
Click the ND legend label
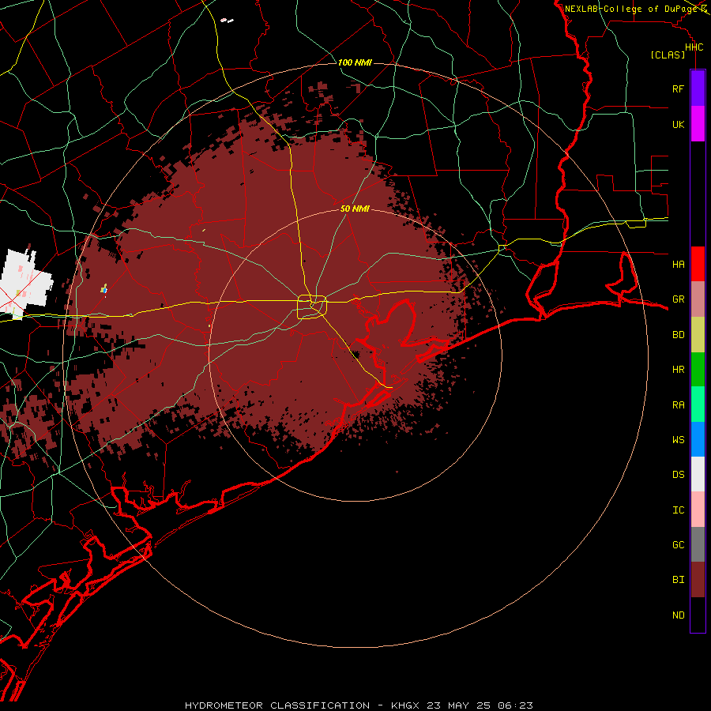click(678, 615)
